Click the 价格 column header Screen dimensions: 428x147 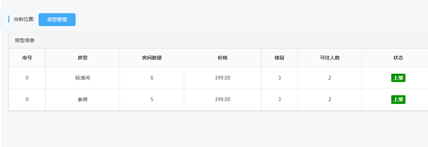click(222, 58)
